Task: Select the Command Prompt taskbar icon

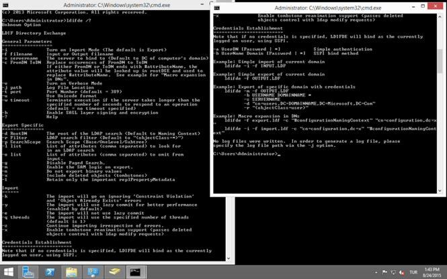Action: (136, 272)
